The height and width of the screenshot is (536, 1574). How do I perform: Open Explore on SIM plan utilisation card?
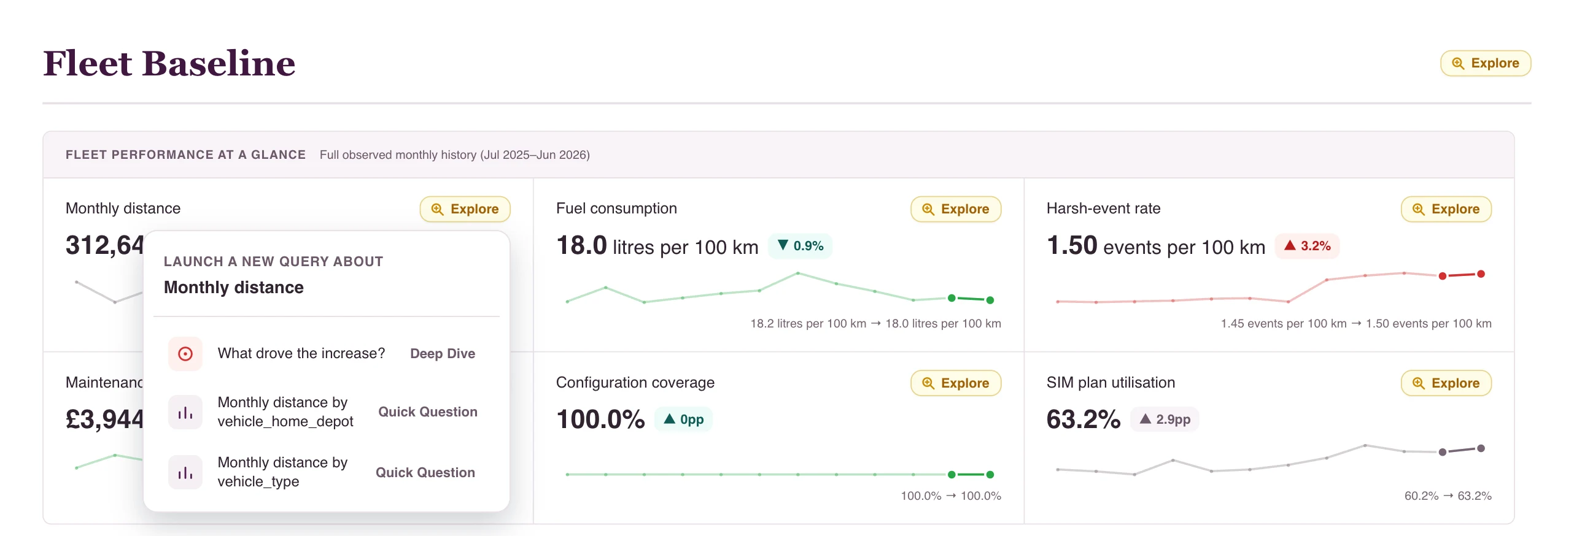[1446, 383]
